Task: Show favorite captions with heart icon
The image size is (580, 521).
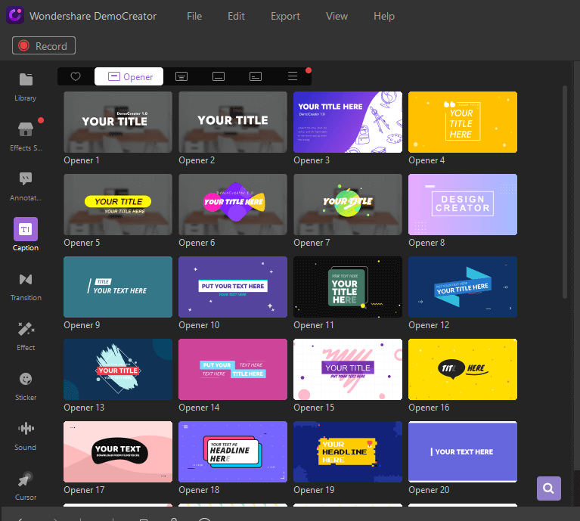Action: click(x=76, y=76)
